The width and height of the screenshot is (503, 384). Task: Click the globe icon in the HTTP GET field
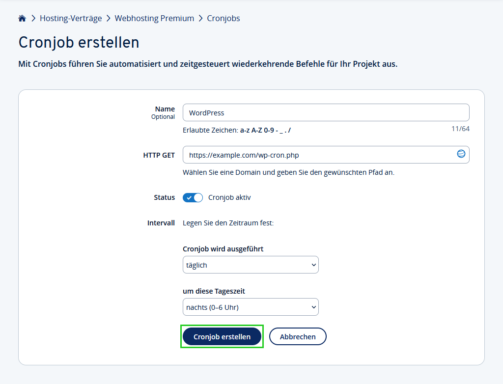point(461,154)
